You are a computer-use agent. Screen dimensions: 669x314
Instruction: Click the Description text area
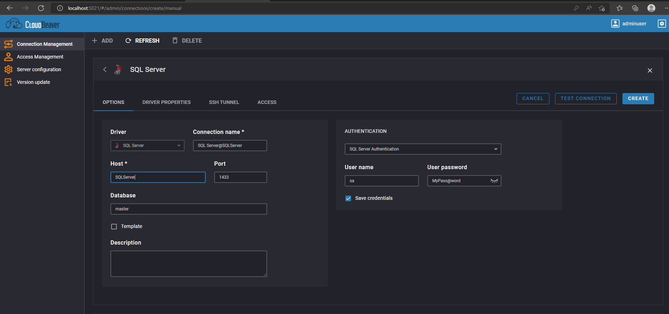click(189, 264)
